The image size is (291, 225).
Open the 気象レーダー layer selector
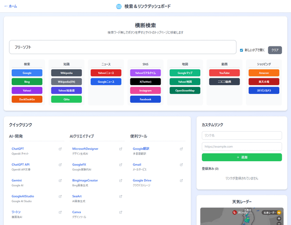[x=272, y=212]
